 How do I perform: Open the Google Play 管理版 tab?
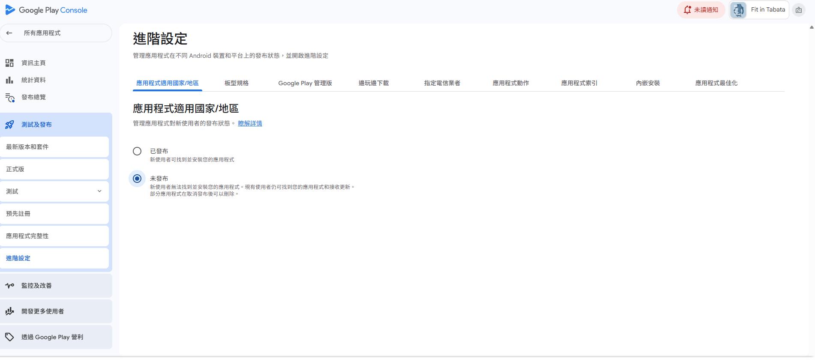(305, 83)
